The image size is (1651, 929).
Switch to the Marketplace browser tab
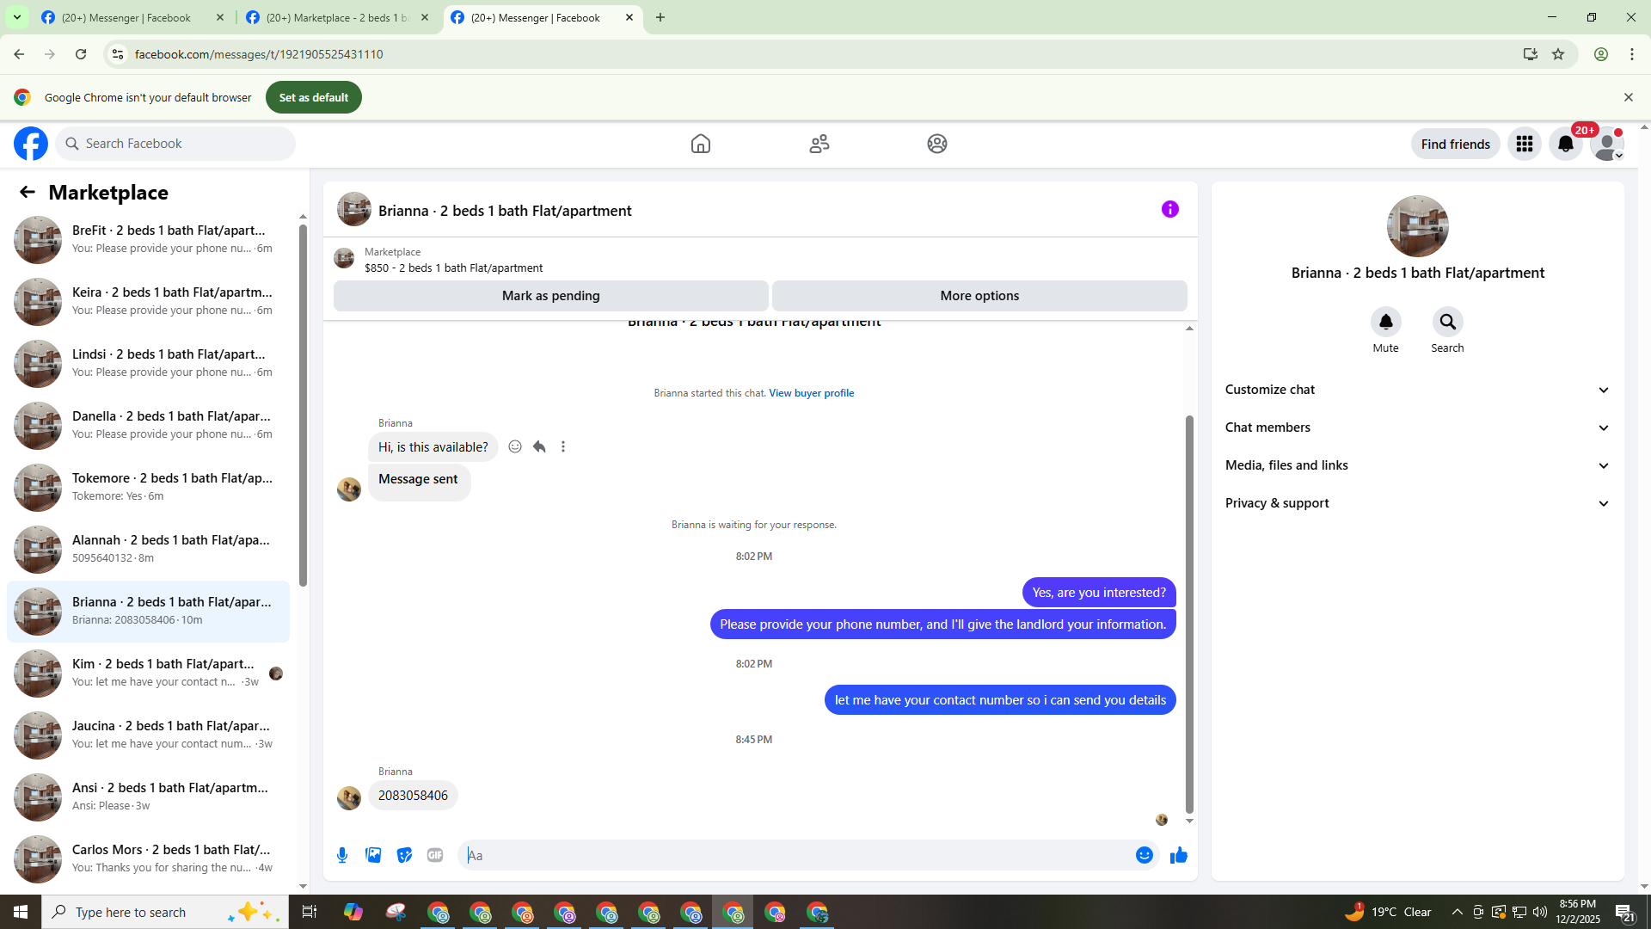pos(337,17)
